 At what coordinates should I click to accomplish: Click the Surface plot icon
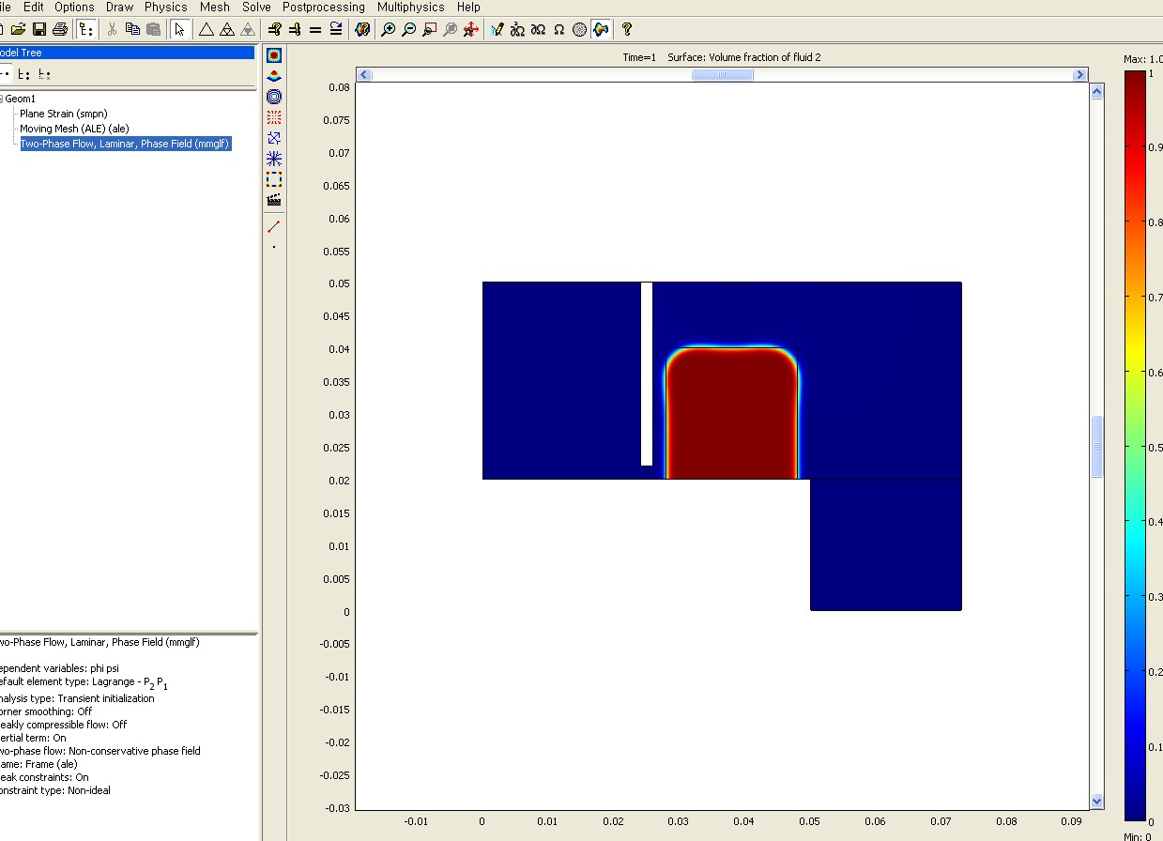[x=274, y=56]
